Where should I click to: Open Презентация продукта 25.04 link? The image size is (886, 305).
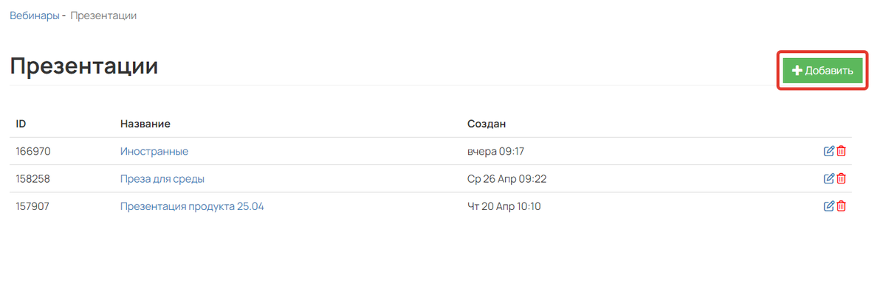point(192,206)
